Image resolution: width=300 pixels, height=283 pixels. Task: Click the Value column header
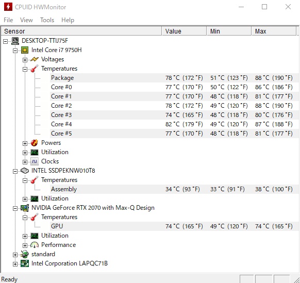click(x=185, y=31)
